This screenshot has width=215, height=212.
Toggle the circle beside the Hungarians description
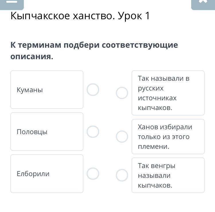coord(122,175)
